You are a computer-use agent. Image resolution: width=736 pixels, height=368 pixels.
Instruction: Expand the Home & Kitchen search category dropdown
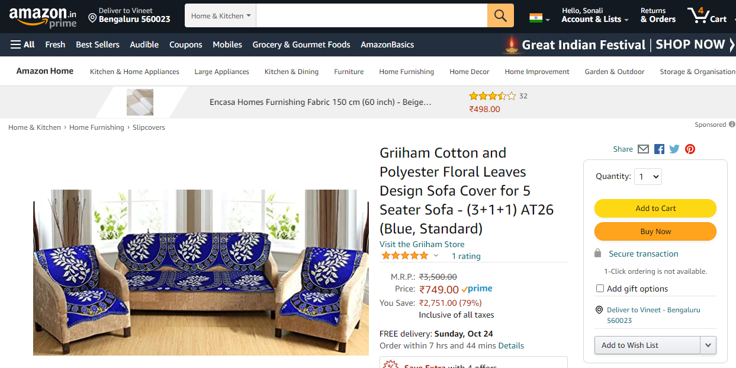pos(221,16)
